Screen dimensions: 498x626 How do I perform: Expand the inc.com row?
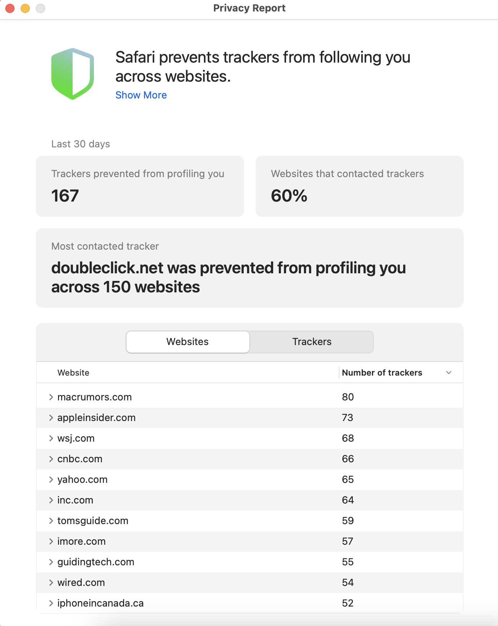pyautogui.click(x=51, y=500)
